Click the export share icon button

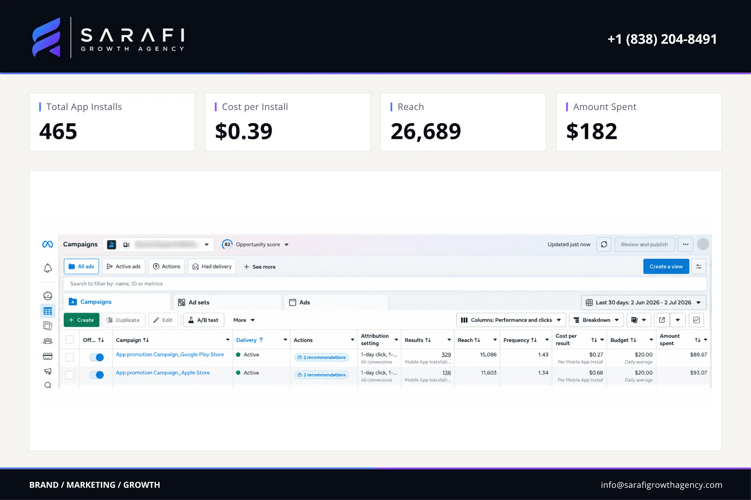pyautogui.click(x=662, y=320)
